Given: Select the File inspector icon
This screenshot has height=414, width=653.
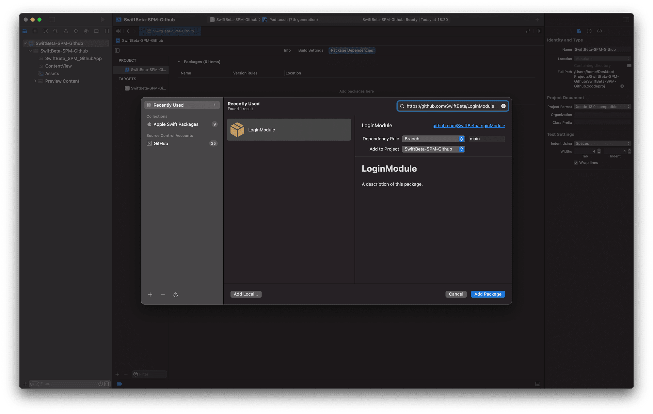Looking at the screenshot, I should tap(579, 31).
